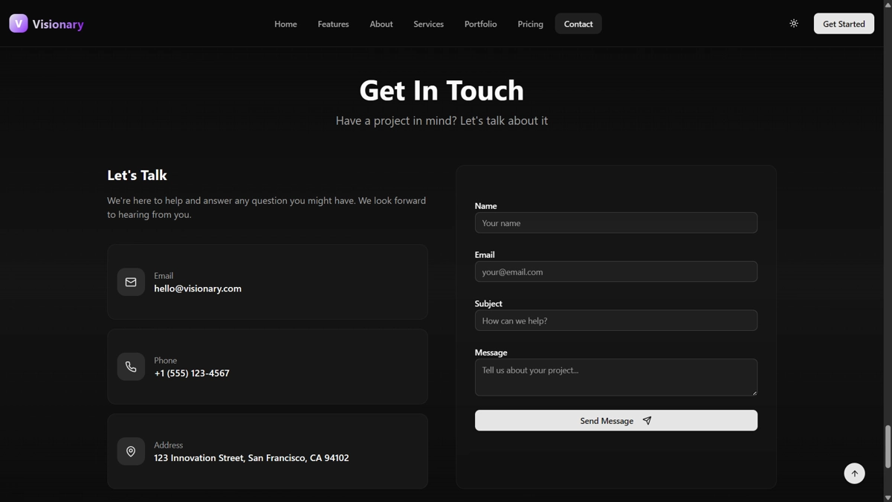
Task: Select Pricing in the top navigation
Action: [x=530, y=24]
